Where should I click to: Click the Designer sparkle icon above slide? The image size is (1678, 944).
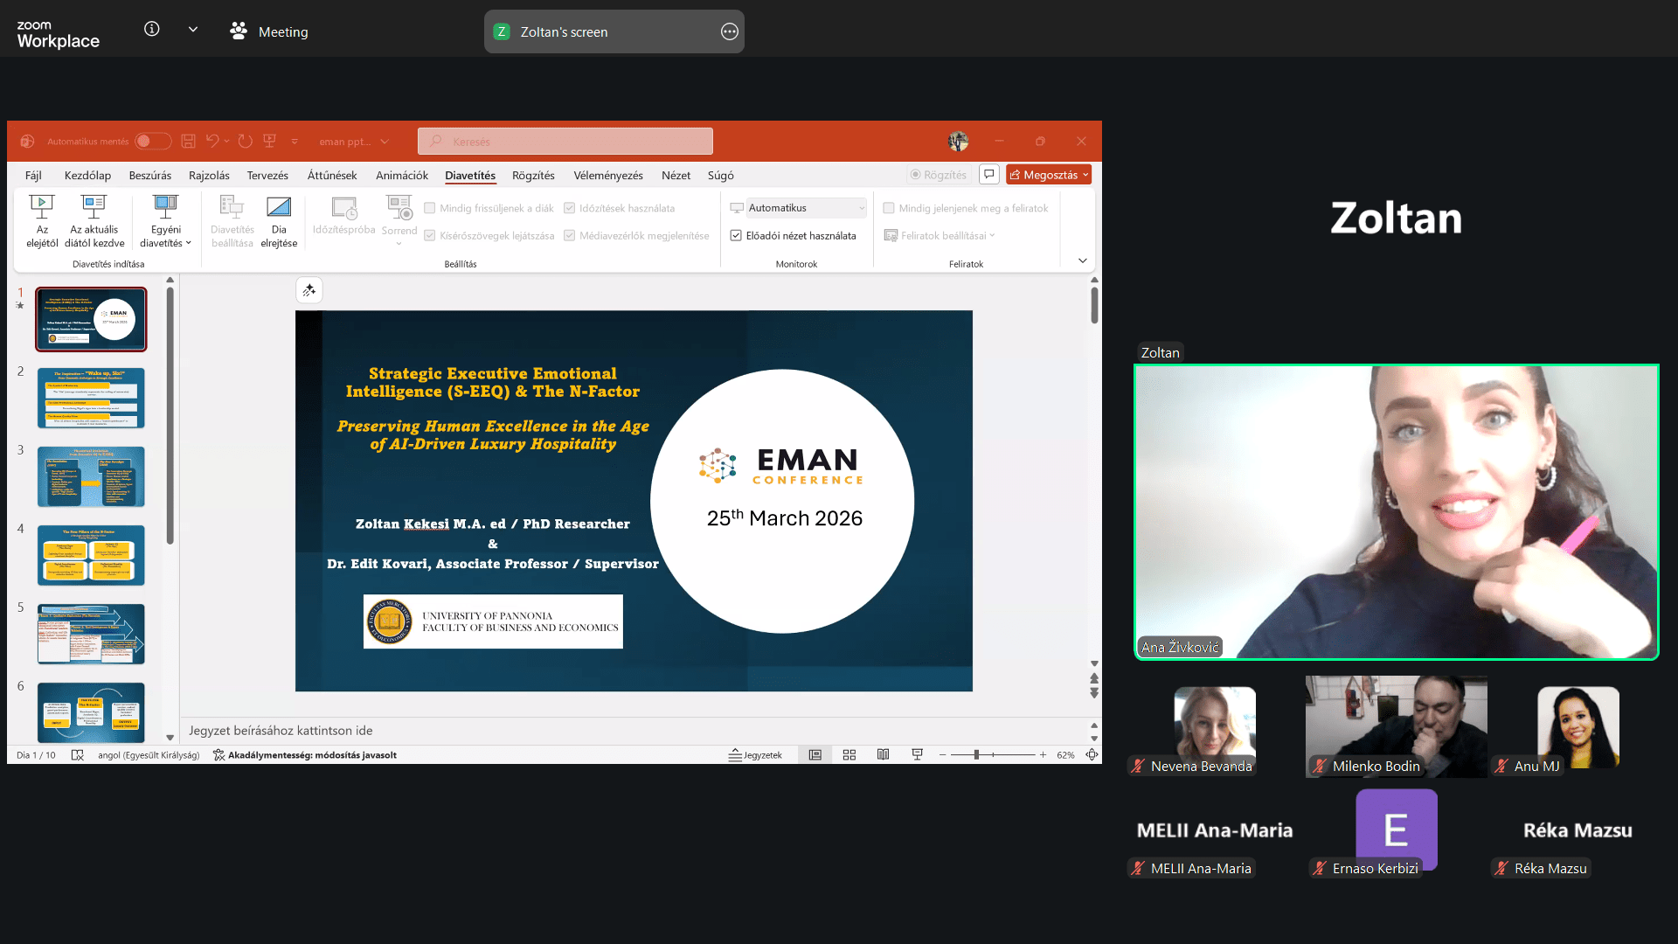[309, 290]
